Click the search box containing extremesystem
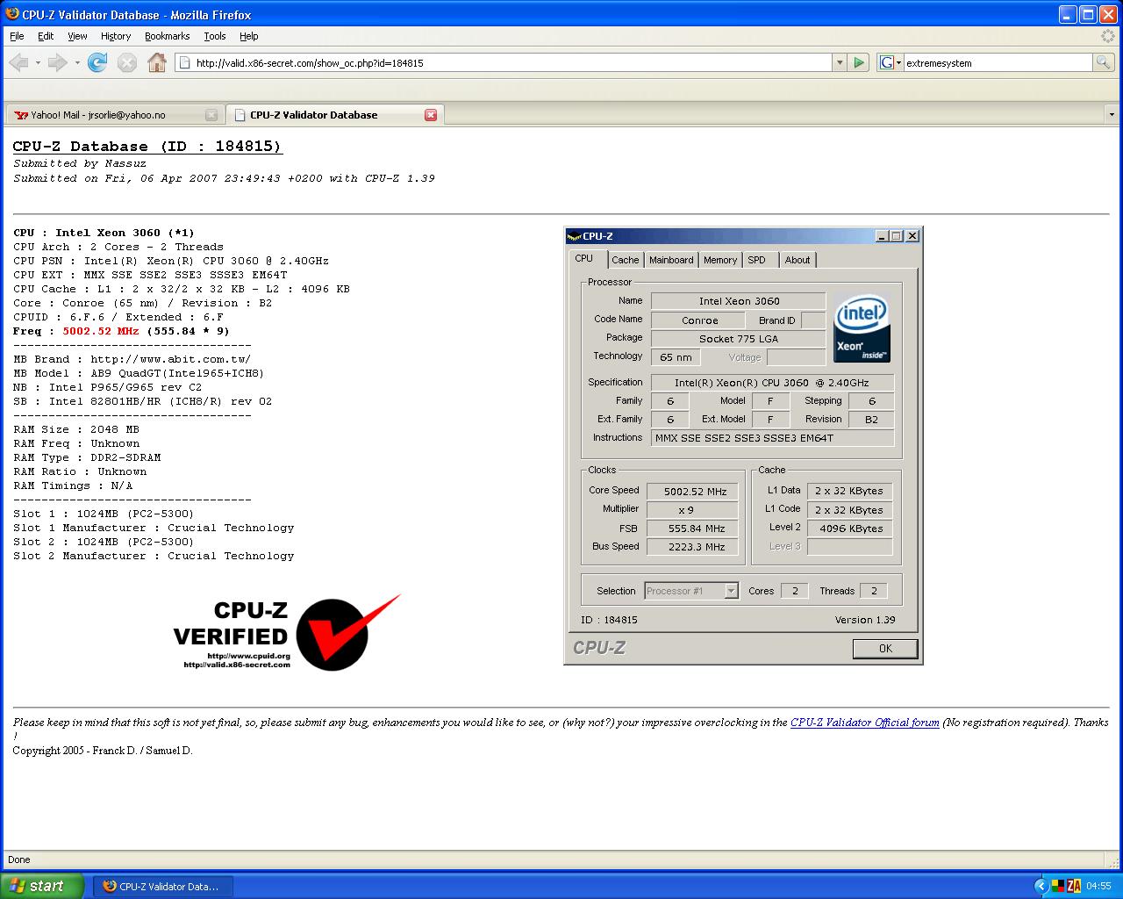Image resolution: width=1123 pixels, height=899 pixels. coord(998,62)
